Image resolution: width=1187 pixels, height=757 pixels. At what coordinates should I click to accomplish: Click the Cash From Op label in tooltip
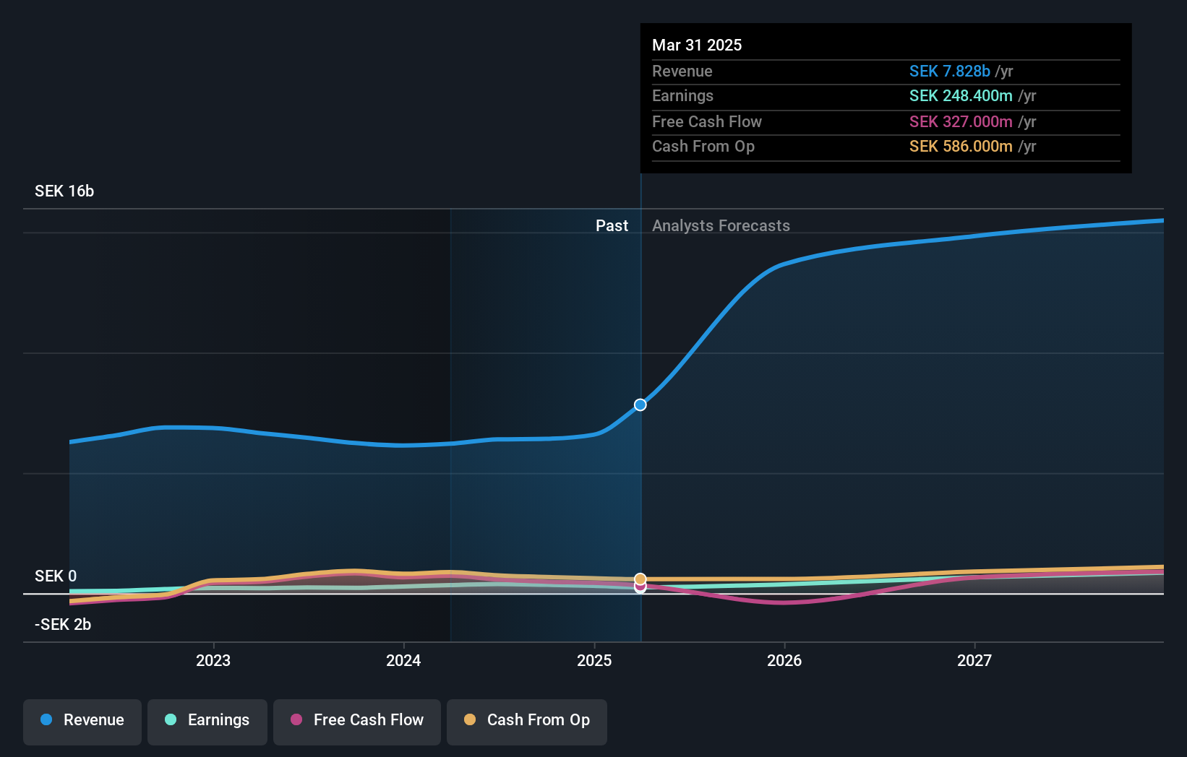pyautogui.click(x=703, y=146)
